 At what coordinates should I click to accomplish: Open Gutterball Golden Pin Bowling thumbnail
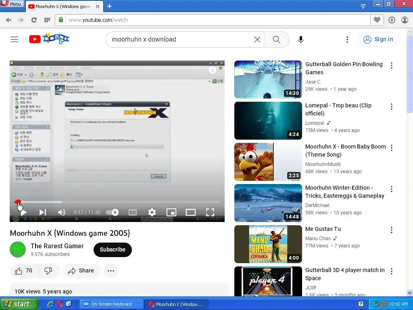click(x=268, y=80)
